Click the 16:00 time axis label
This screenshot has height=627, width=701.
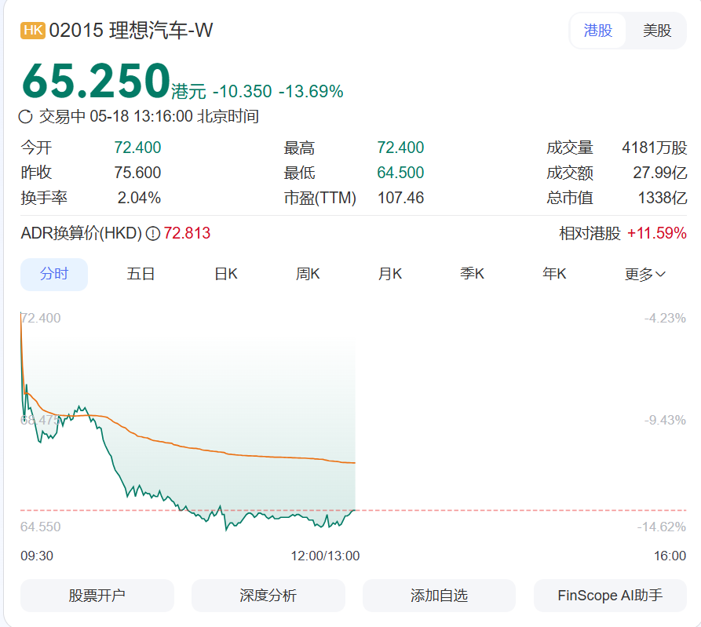click(670, 556)
